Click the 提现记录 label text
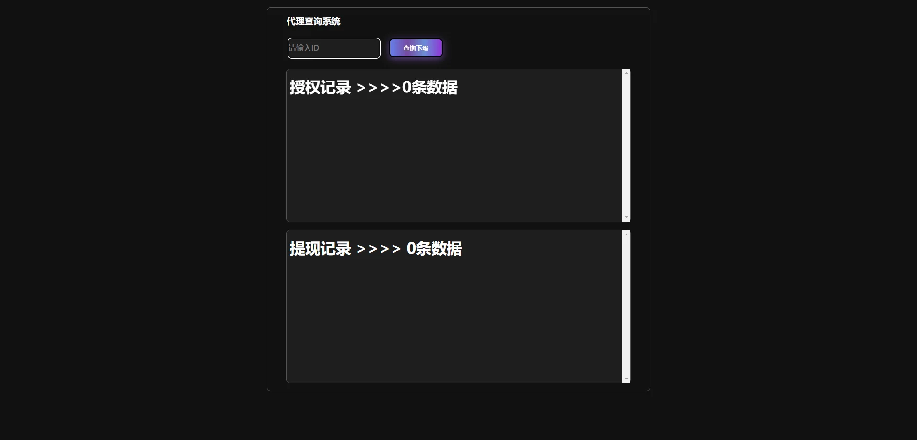This screenshot has height=440, width=917. click(320, 249)
